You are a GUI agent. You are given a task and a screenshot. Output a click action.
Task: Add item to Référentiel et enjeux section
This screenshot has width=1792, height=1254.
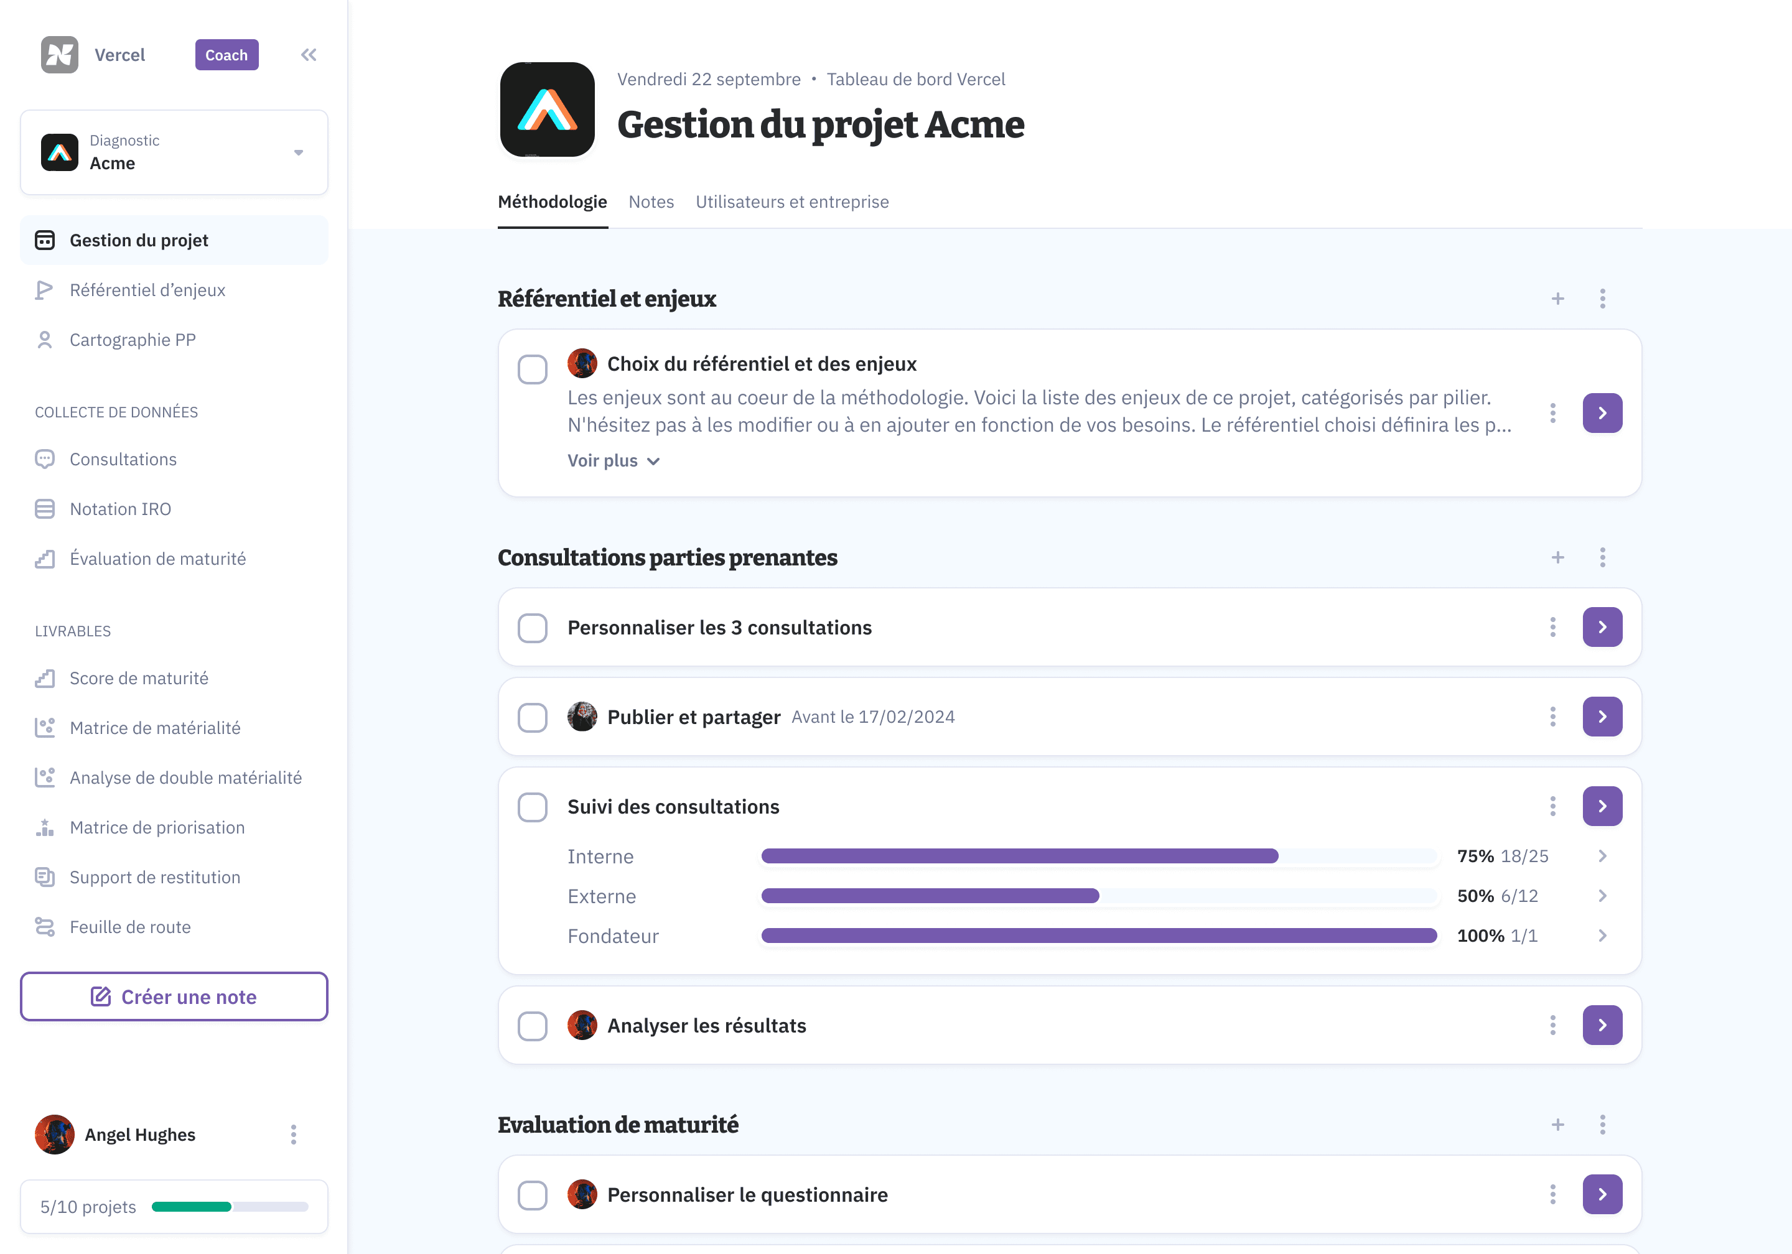coord(1558,299)
